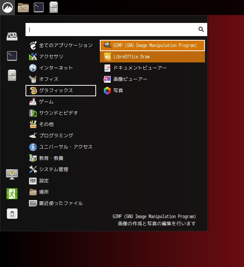Click the globe icon next to インターネット
244x267 pixels.
coord(33,68)
